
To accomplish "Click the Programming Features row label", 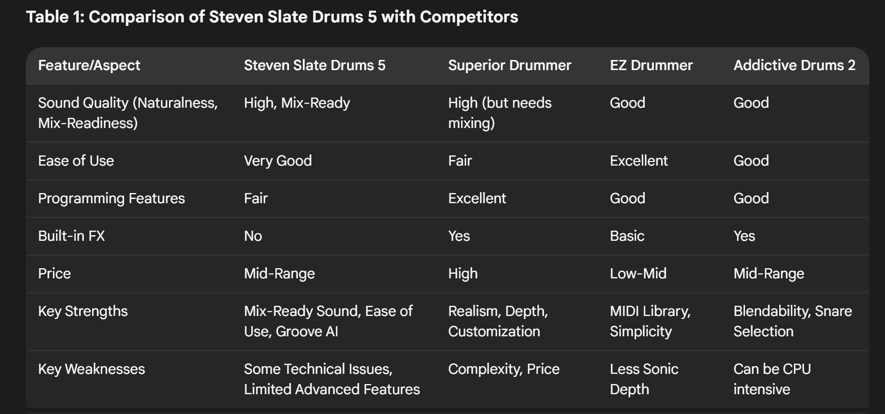I will pos(111,199).
